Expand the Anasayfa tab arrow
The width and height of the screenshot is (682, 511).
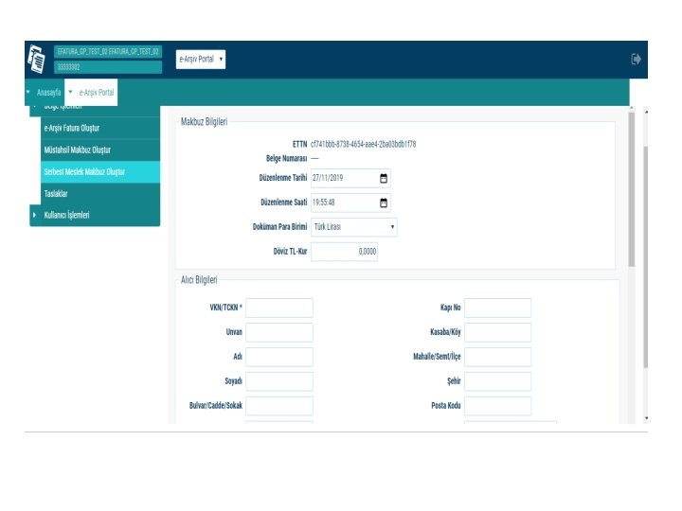tap(27, 92)
